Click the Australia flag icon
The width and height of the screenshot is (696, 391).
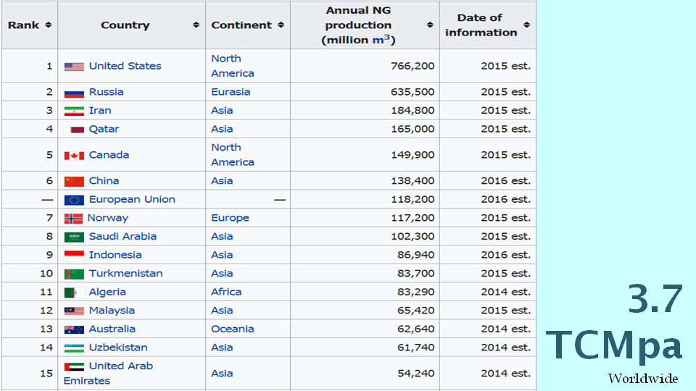pos(74,329)
